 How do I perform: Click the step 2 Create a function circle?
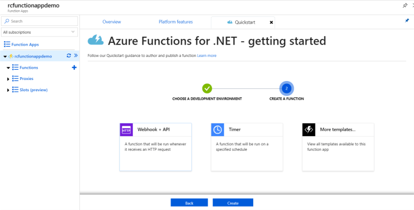[x=286, y=88]
